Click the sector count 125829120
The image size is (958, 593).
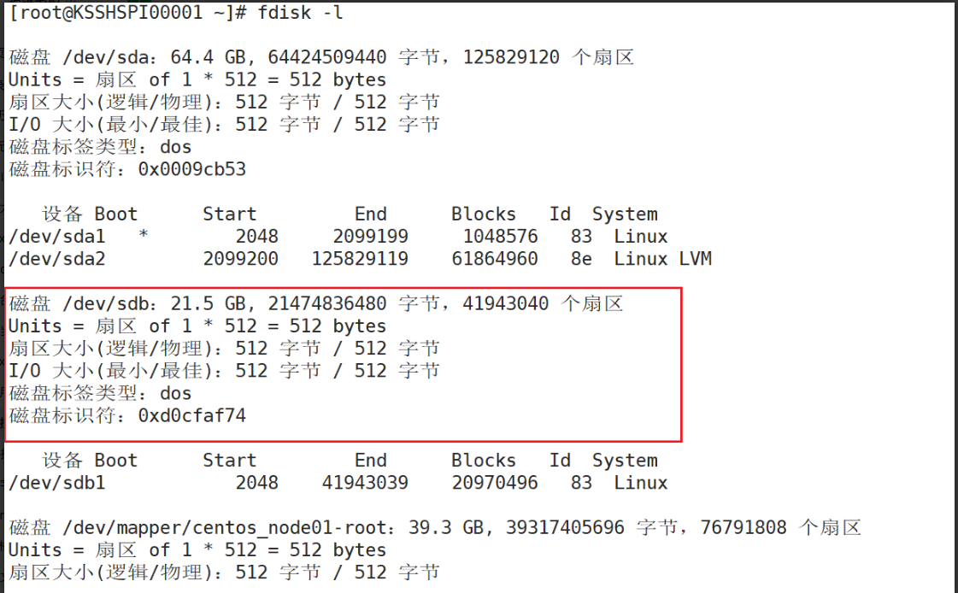pos(511,57)
